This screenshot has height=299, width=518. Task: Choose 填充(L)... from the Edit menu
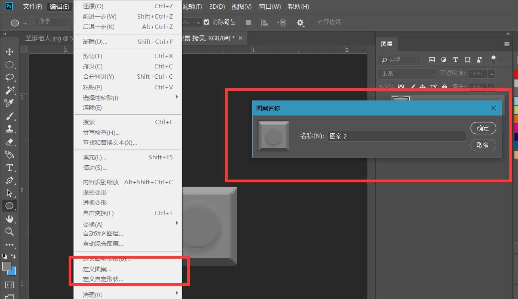point(128,157)
